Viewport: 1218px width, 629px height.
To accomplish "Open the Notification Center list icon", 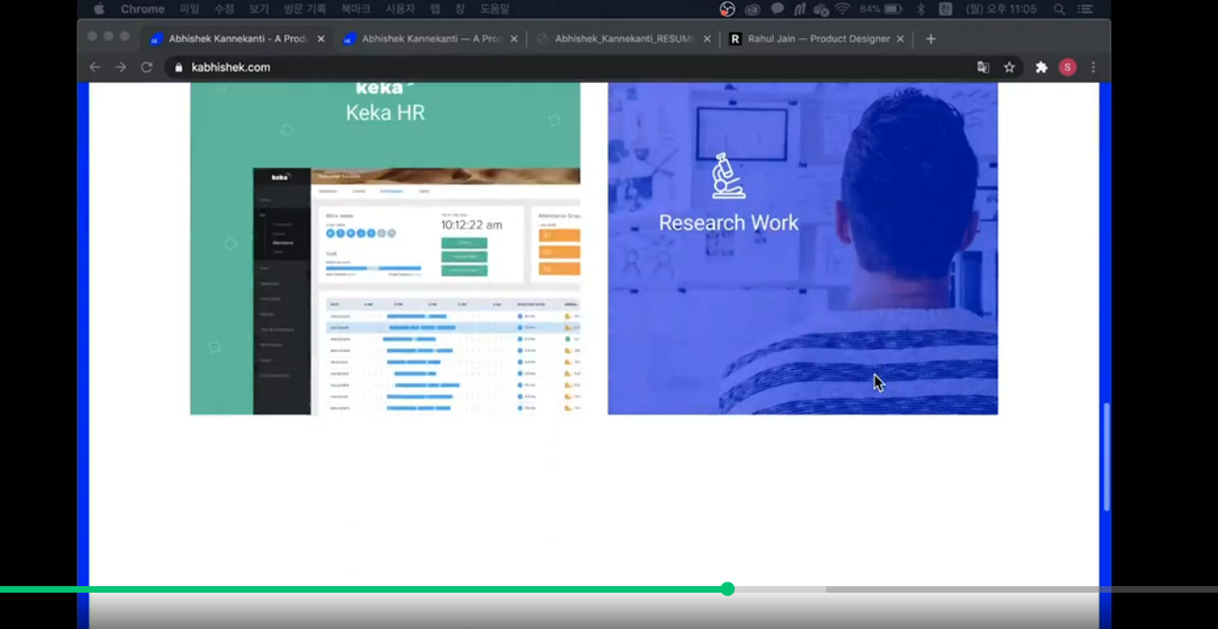I will pyautogui.click(x=1085, y=9).
